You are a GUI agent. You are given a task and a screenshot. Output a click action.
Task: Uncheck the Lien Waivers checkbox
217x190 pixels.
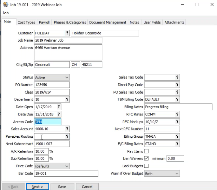(146, 159)
